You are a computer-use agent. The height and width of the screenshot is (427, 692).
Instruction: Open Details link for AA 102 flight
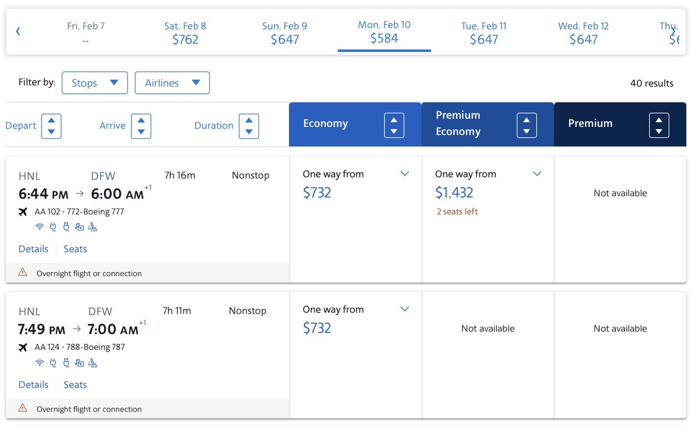33,249
